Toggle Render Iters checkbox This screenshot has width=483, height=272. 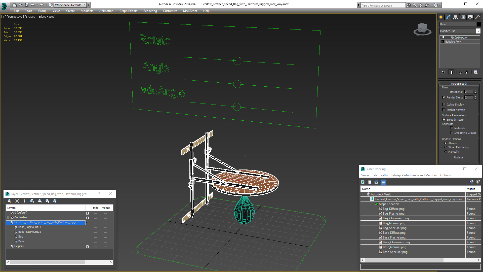pyautogui.click(x=444, y=97)
